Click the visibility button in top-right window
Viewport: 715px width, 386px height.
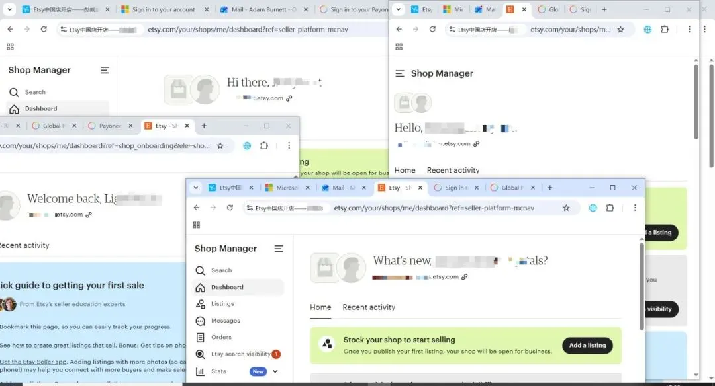point(660,309)
